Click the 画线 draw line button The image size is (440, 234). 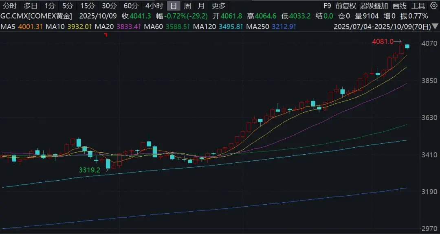pos(399,6)
